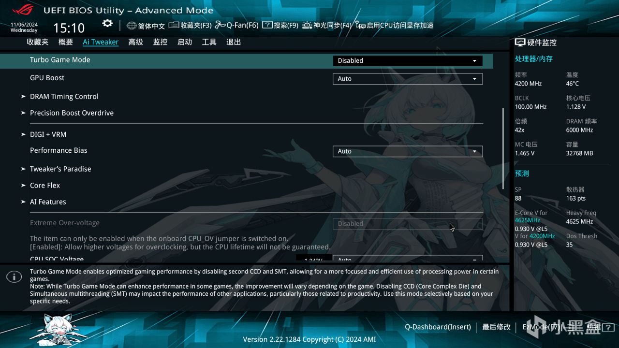Open 收藏夹(F3) favorites from the top toolbar
Screen dimensions: 619x348
pyautogui.click(x=190, y=25)
